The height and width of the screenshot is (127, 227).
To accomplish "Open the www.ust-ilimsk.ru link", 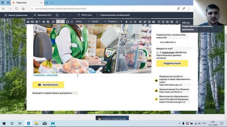I will (171, 92).
